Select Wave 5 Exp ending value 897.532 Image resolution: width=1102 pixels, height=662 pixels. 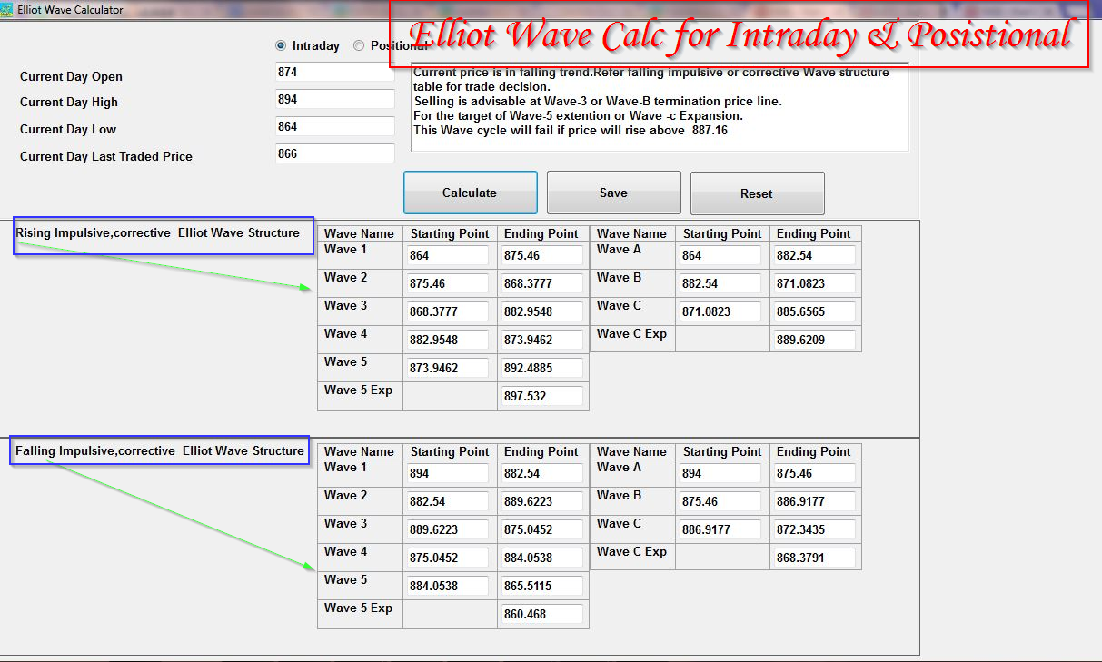pyautogui.click(x=542, y=396)
